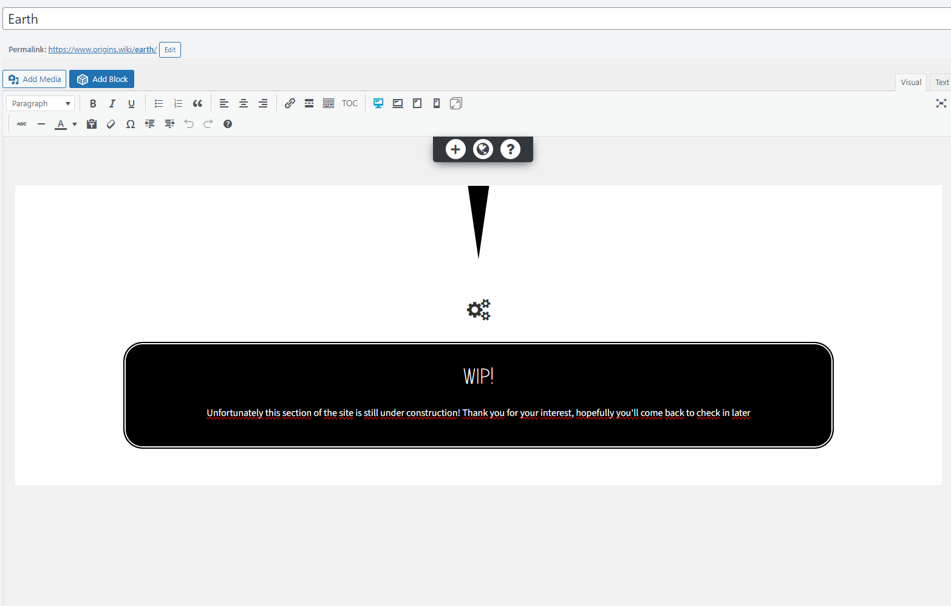Open the Paragraph format dropdown
The image size is (951, 606).
point(40,104)
